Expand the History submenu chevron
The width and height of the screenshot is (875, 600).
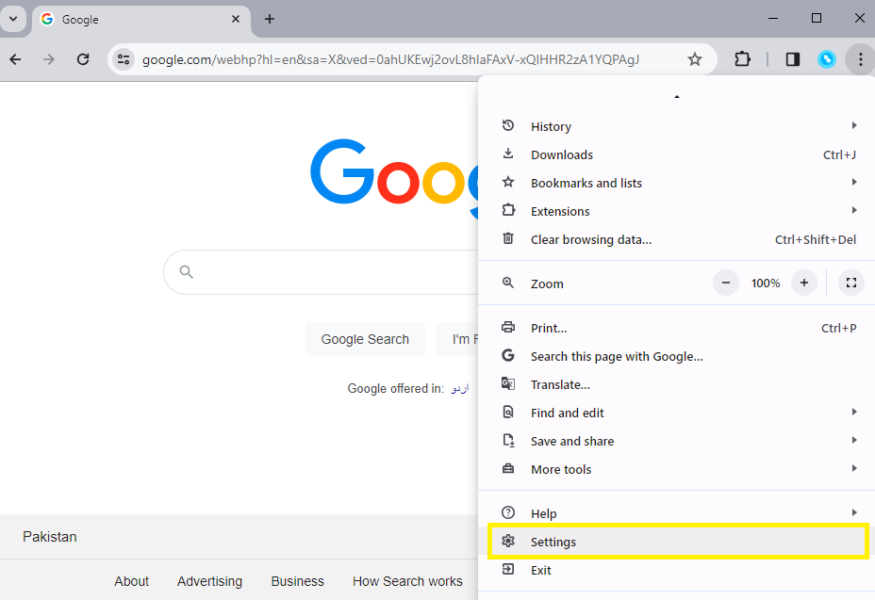(x=853, y=125)
